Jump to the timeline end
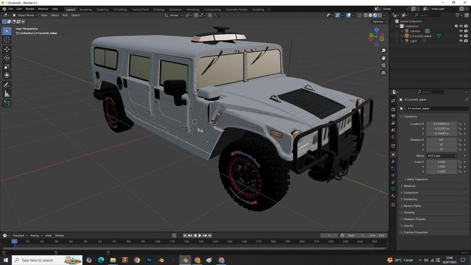Image resolution: width=471 pixels, height=265 pixels. pos(210,236)
